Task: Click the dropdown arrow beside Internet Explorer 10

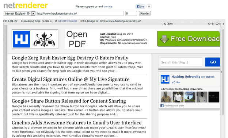Action: (x=34, y=14)
